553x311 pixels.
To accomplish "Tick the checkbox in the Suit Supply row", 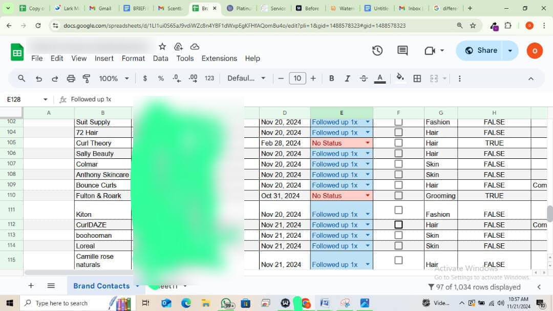I will 398,122.
